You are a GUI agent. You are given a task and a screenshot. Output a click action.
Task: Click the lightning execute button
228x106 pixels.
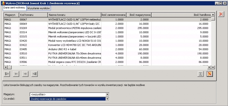click(x=210, y=74)
